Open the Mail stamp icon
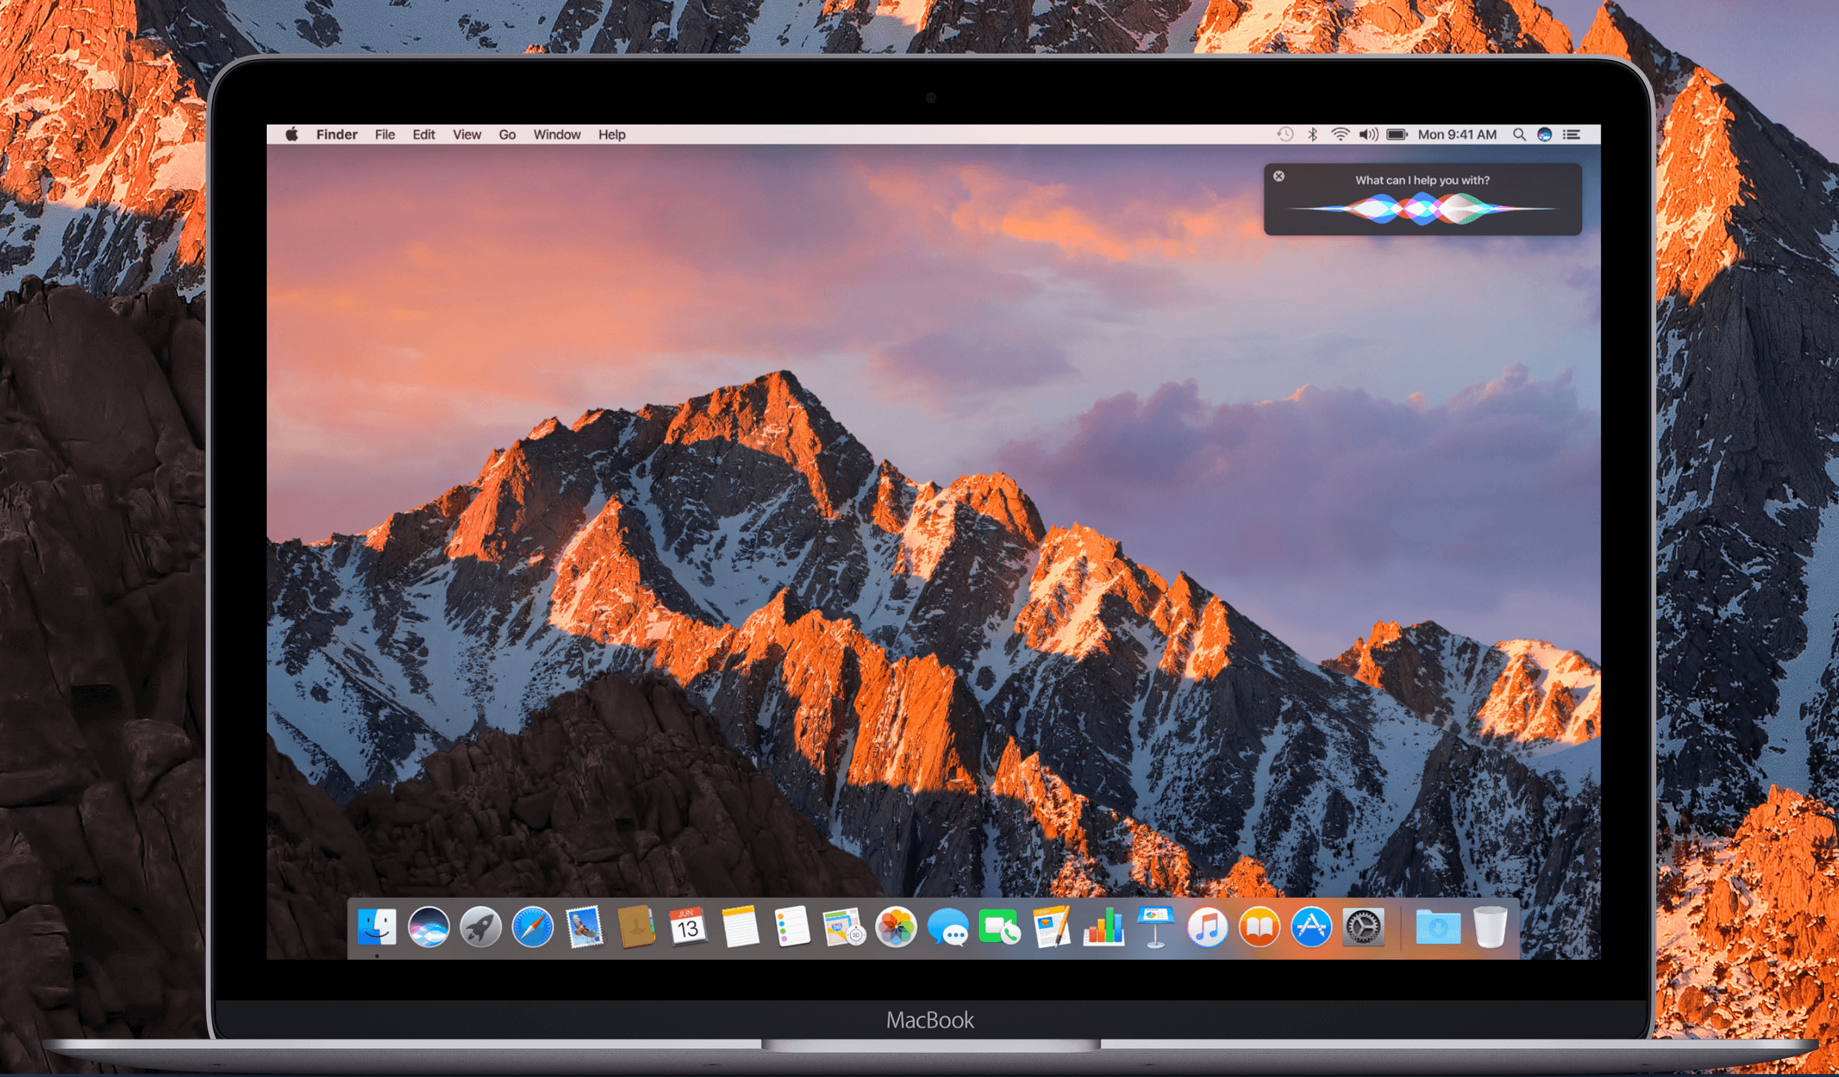 pos(584,927)
